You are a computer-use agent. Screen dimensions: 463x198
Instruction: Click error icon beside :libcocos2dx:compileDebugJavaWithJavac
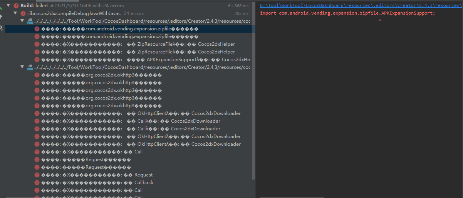coord(23,13)
